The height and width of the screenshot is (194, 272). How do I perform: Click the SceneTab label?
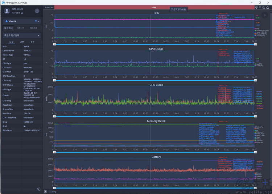49,7
